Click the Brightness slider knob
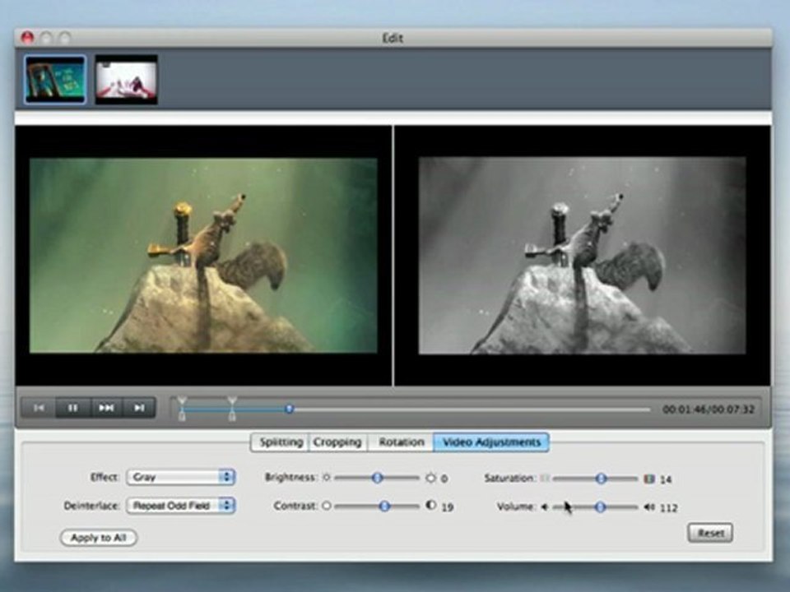 [378, 478]
